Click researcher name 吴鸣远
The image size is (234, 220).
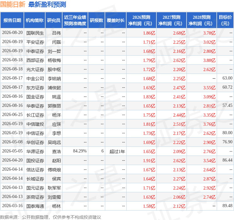click(54, 142)
